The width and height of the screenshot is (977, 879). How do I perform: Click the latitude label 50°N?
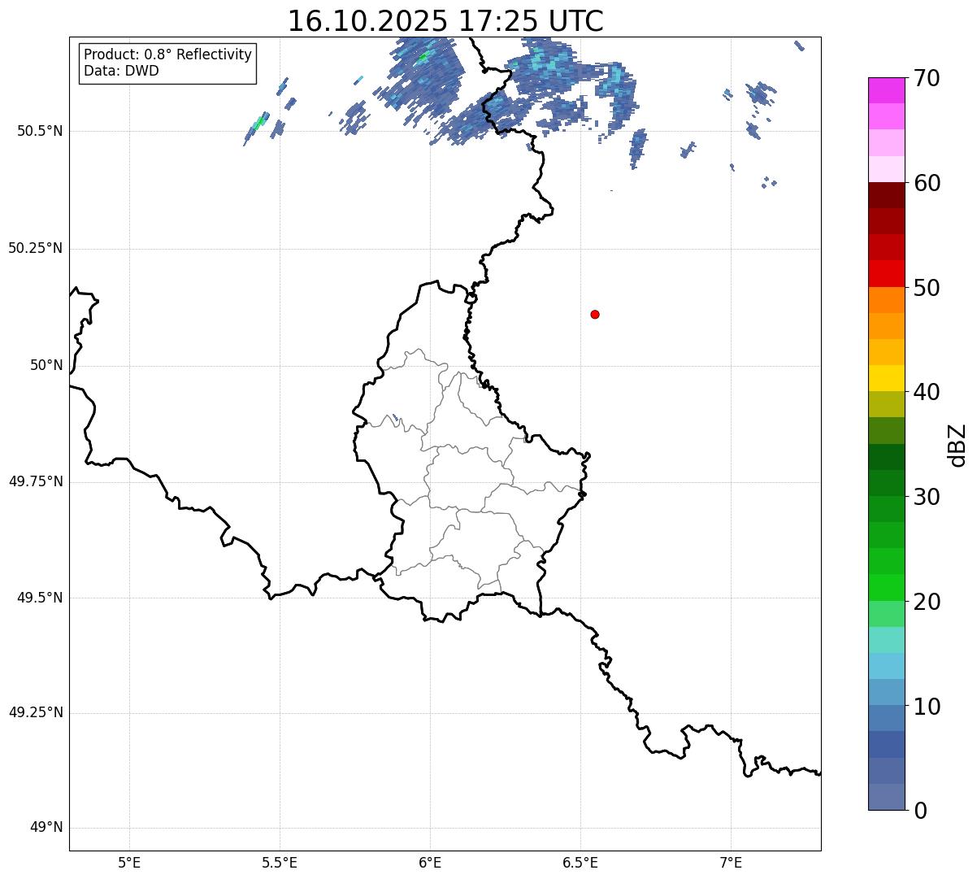(46, 365)
